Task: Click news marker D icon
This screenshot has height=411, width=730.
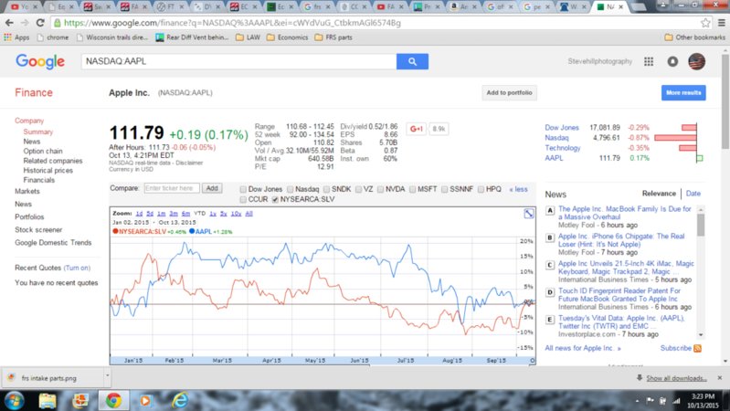Action: coord(550,292)
